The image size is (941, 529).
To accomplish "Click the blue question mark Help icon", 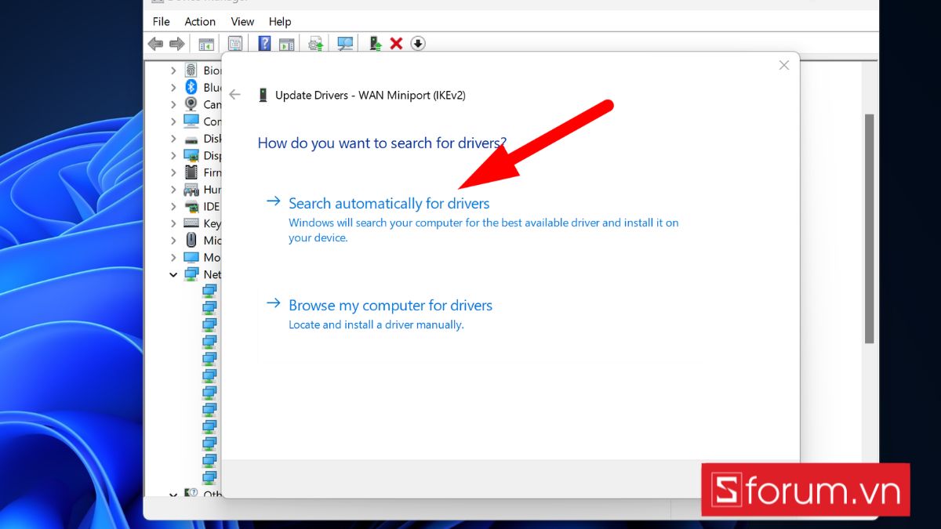I will [265, 44].
